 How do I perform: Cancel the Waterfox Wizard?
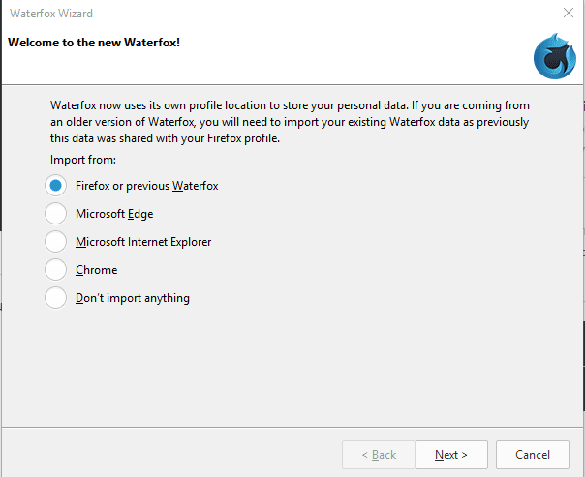click(533, 455)
